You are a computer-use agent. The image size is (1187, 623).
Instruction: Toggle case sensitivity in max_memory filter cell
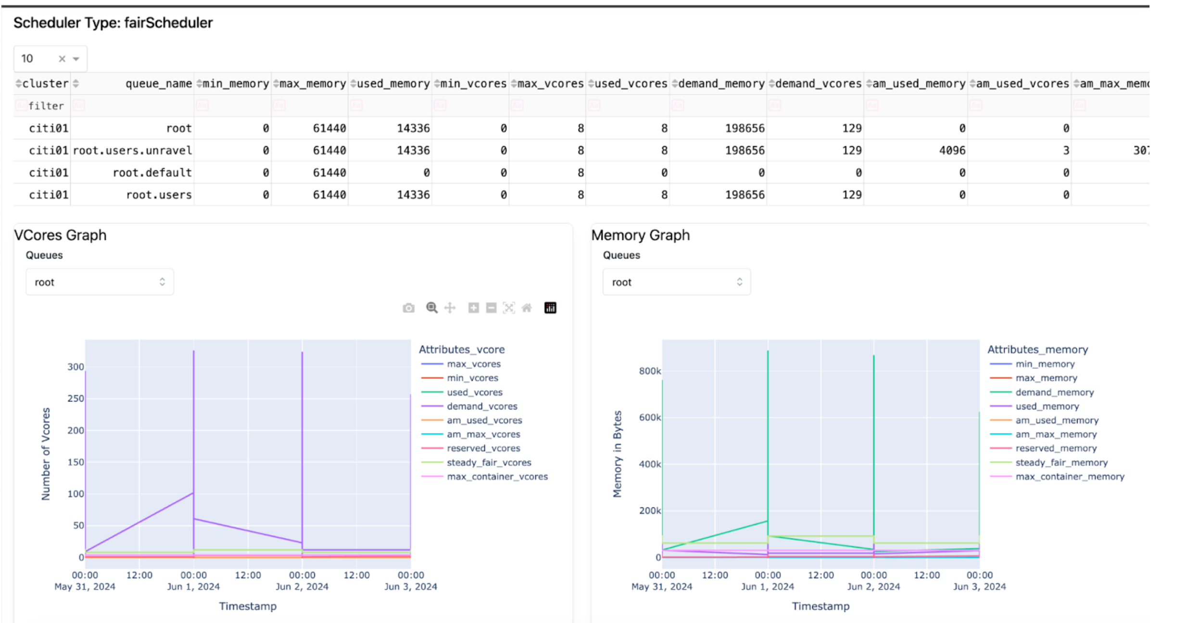point(279,105)
